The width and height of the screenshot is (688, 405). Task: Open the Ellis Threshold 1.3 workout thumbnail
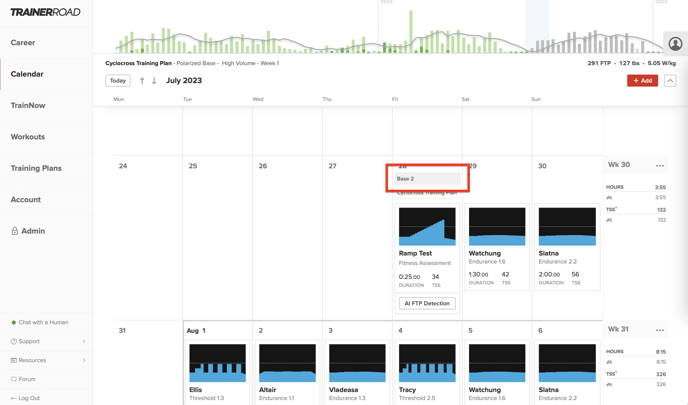218,363
